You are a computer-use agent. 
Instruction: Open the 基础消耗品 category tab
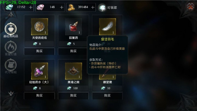pos(11,30)
